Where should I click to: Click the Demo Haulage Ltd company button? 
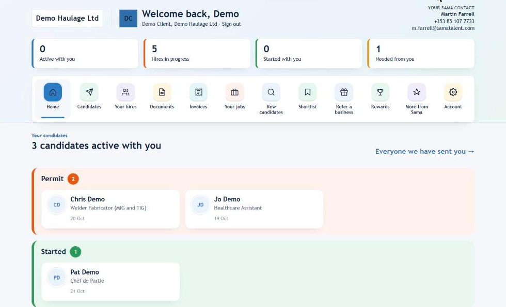67,19
